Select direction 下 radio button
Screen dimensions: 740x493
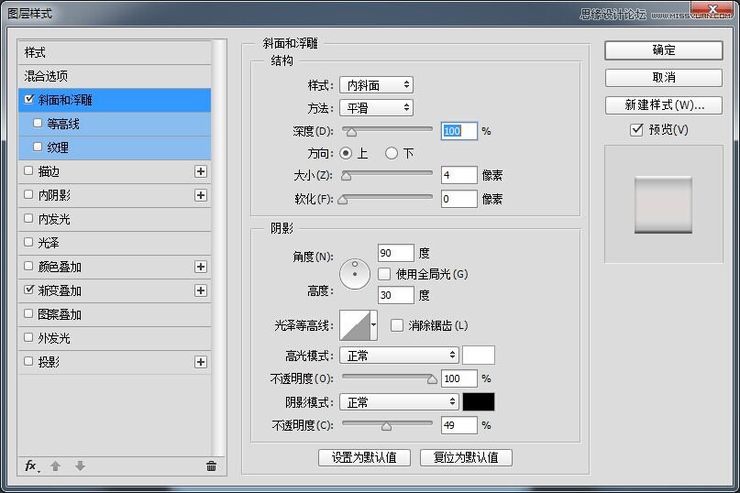[392, 153]
